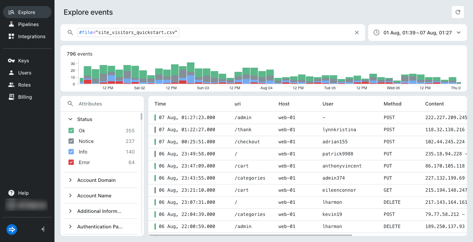
Task: Expand the Account Domain attribute
Action: coord(70,180)
